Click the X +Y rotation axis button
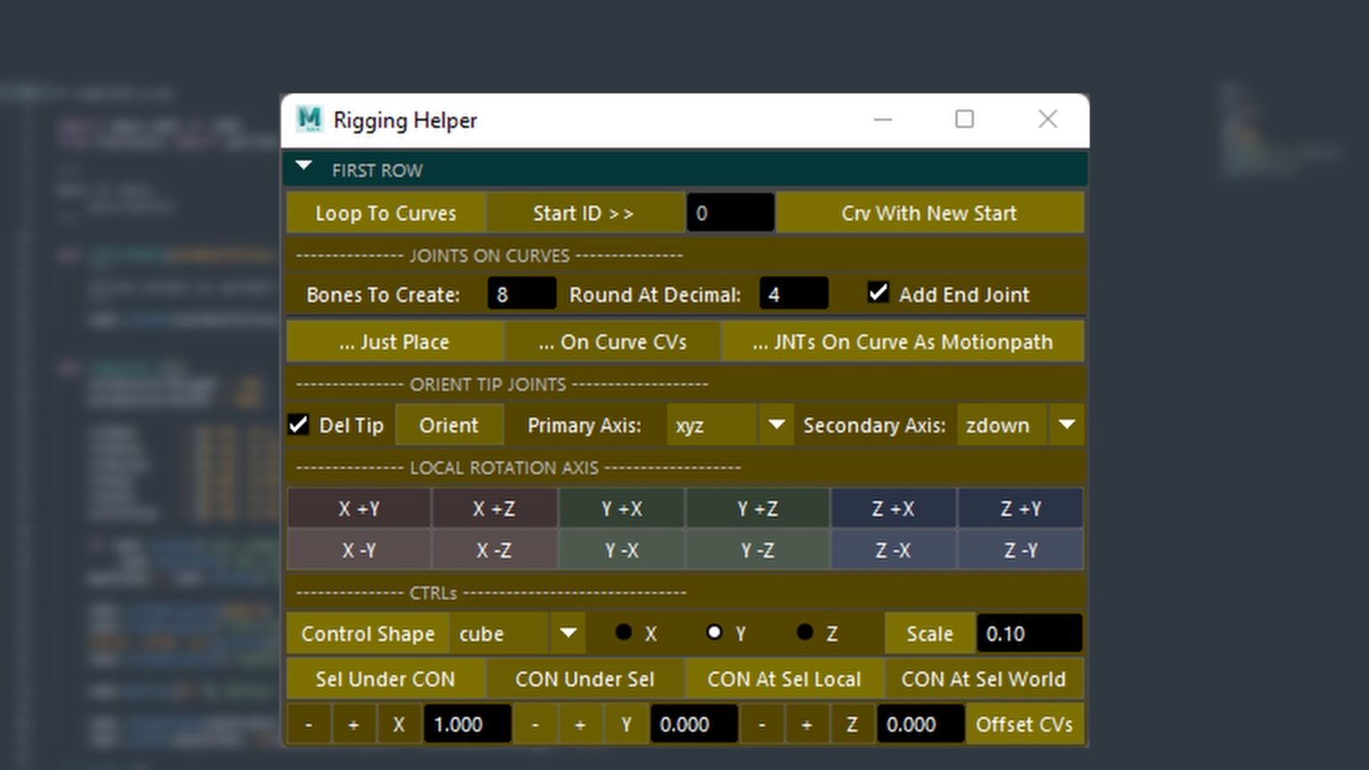 click(358, 509)
